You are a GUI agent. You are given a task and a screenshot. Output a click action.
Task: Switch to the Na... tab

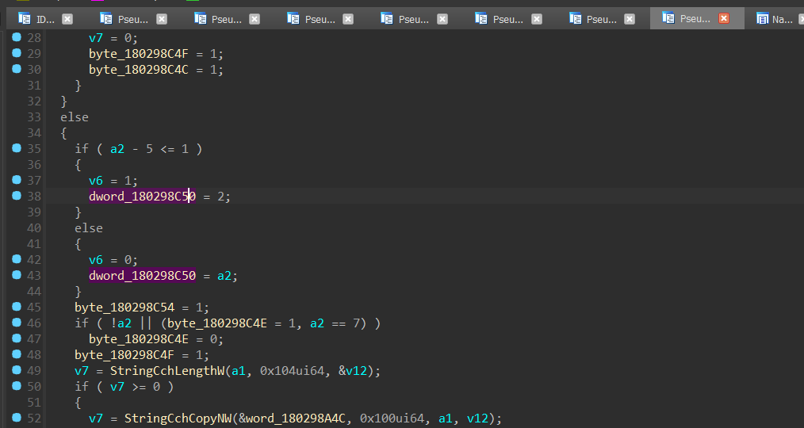(776, 19)
